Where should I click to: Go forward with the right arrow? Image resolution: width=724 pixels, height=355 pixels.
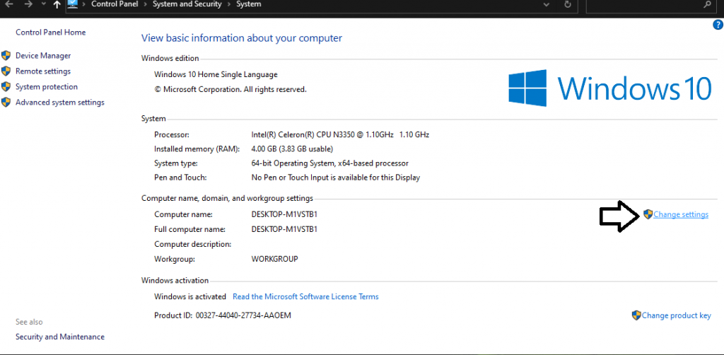[x=28, y=4]
